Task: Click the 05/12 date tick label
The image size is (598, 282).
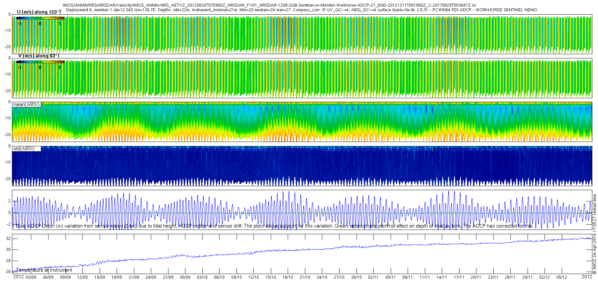Action: coord(562,277)
